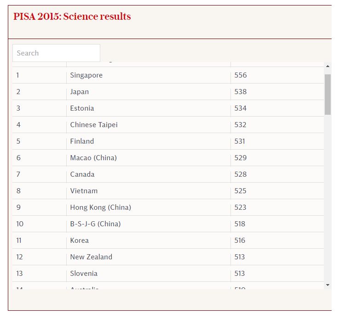Select Canada in the results table

(82, 174)
